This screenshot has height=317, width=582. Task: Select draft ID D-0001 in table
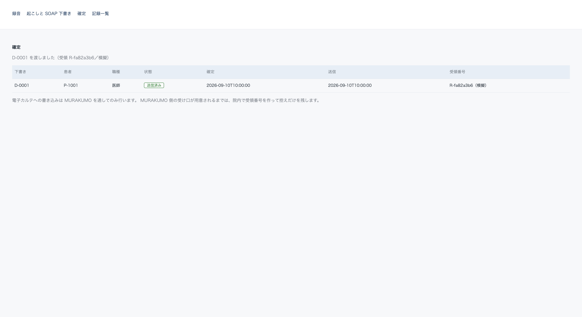coord(22,85)
